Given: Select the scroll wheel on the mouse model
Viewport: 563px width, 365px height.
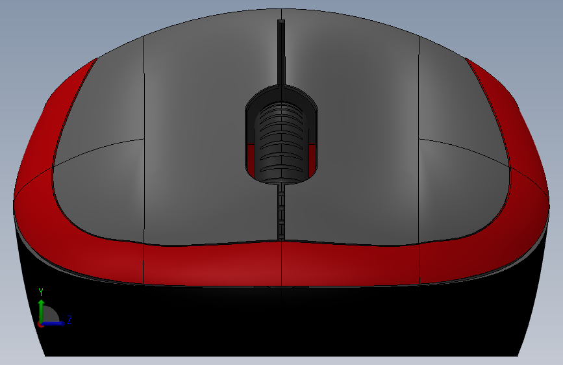Looking at the screenshot, I should point(281,144).
